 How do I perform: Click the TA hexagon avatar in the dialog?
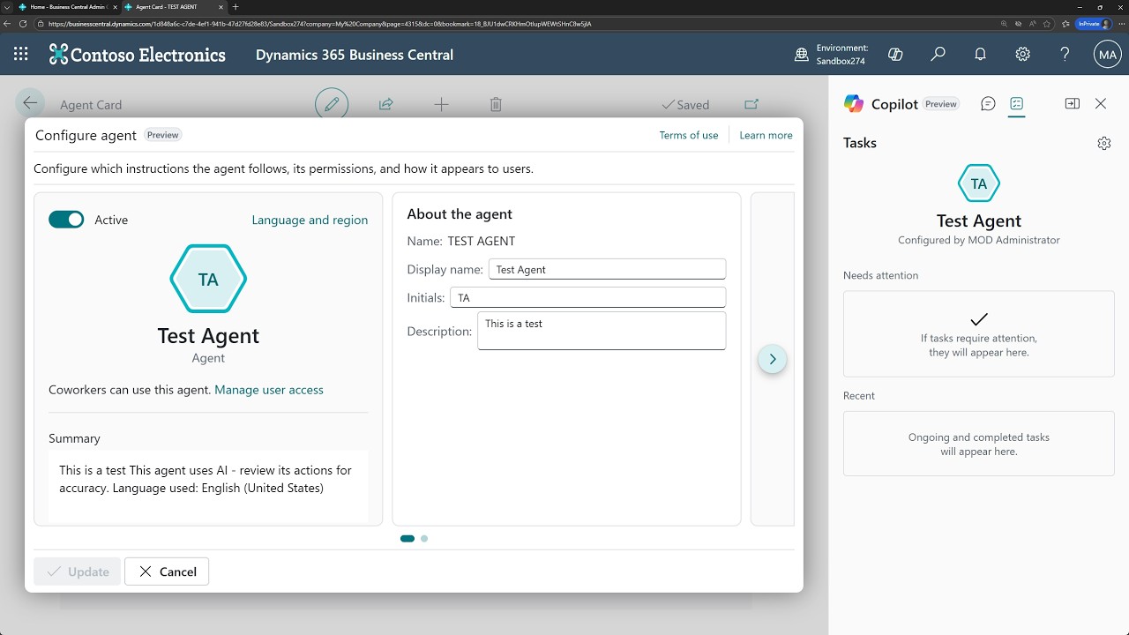tap(208, 279)
